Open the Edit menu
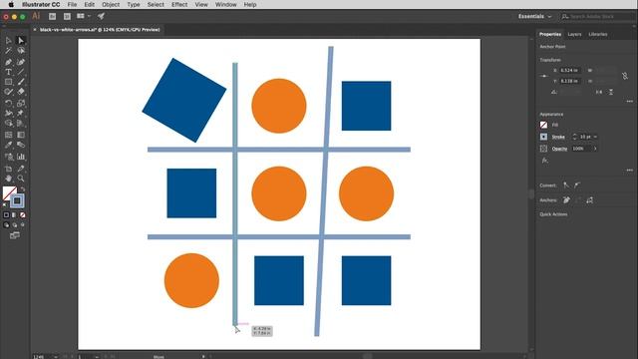Screen dimensions: 638x359 89,4
